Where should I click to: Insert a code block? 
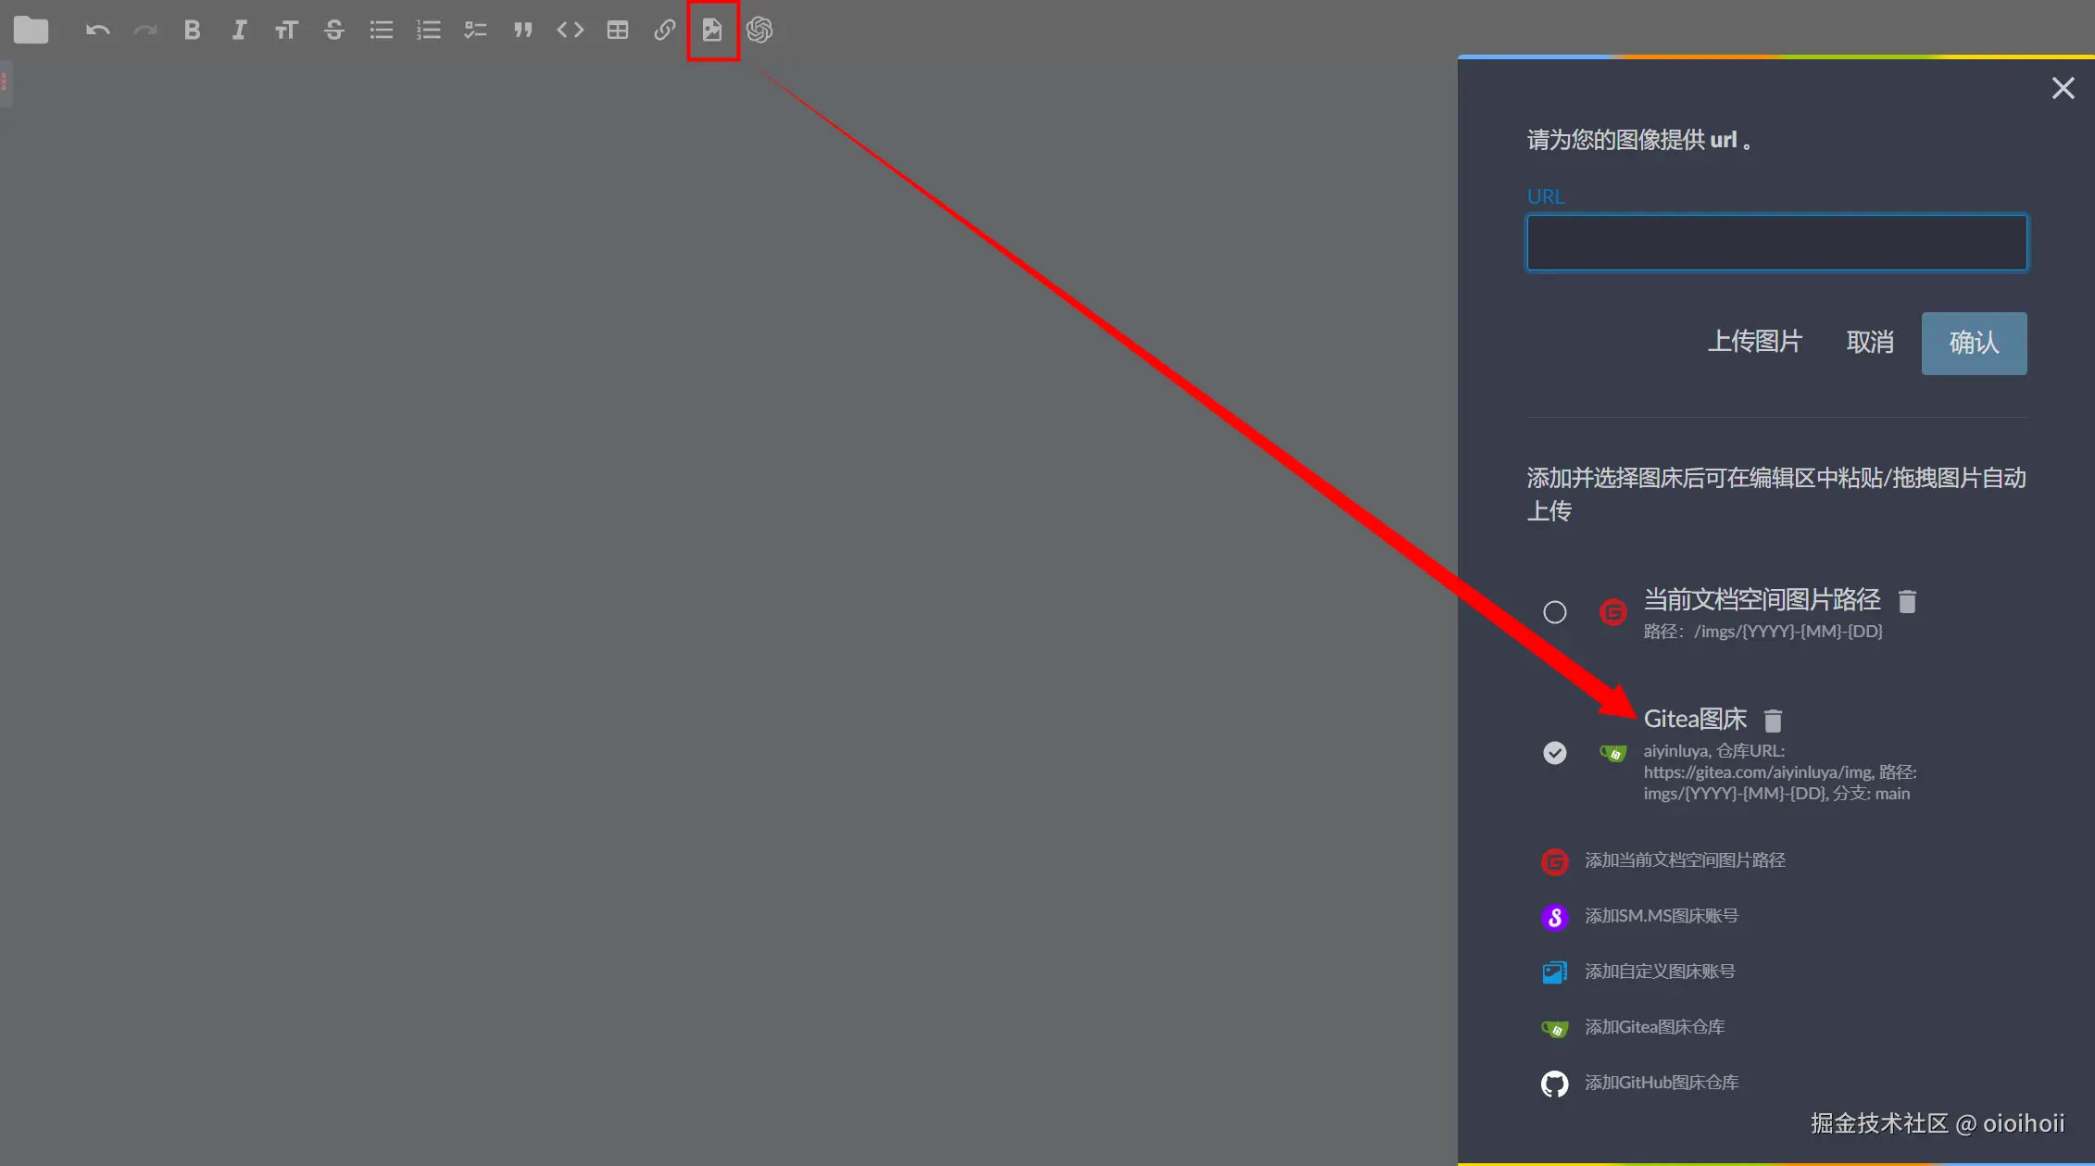(571, 31)
